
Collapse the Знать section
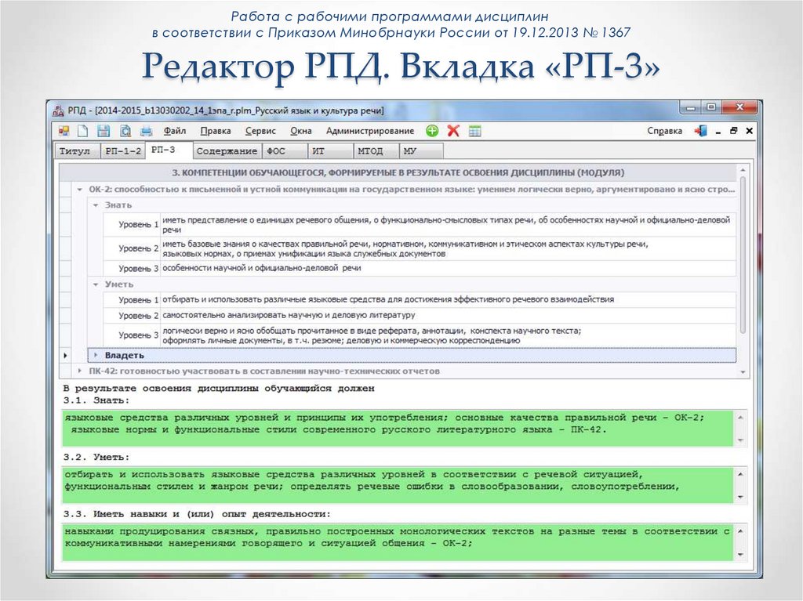96,204
